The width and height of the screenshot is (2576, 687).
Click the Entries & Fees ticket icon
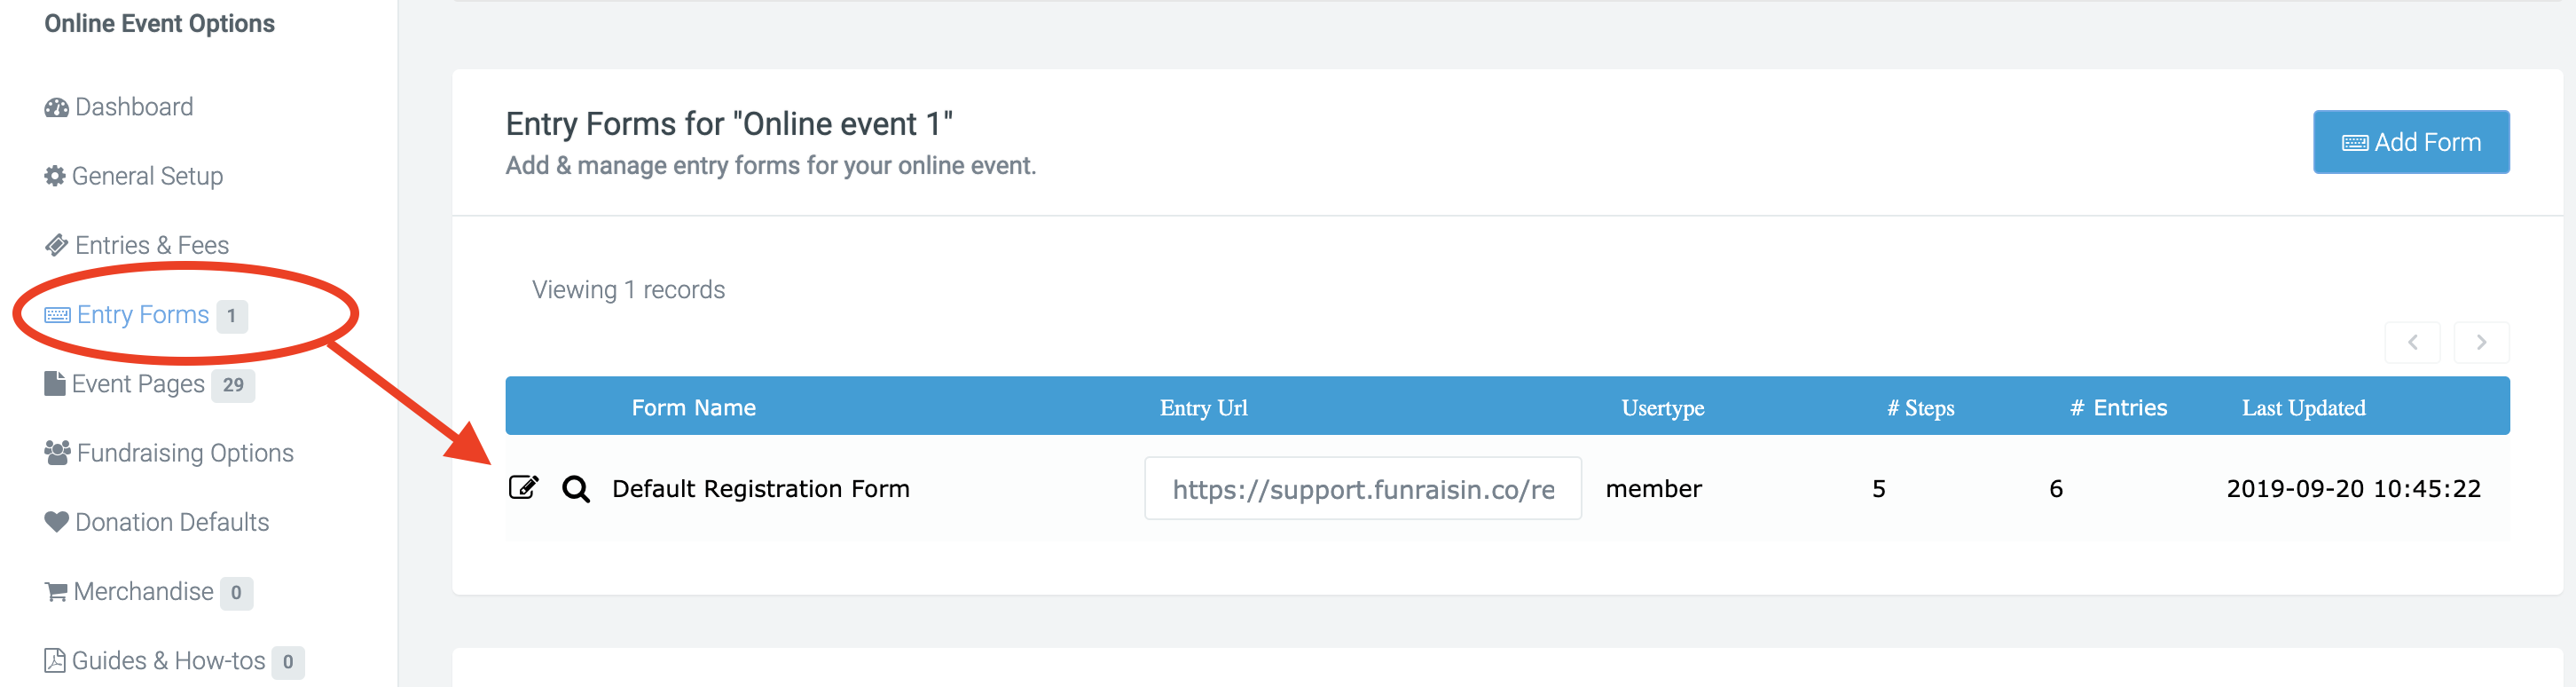click(56, 245)
